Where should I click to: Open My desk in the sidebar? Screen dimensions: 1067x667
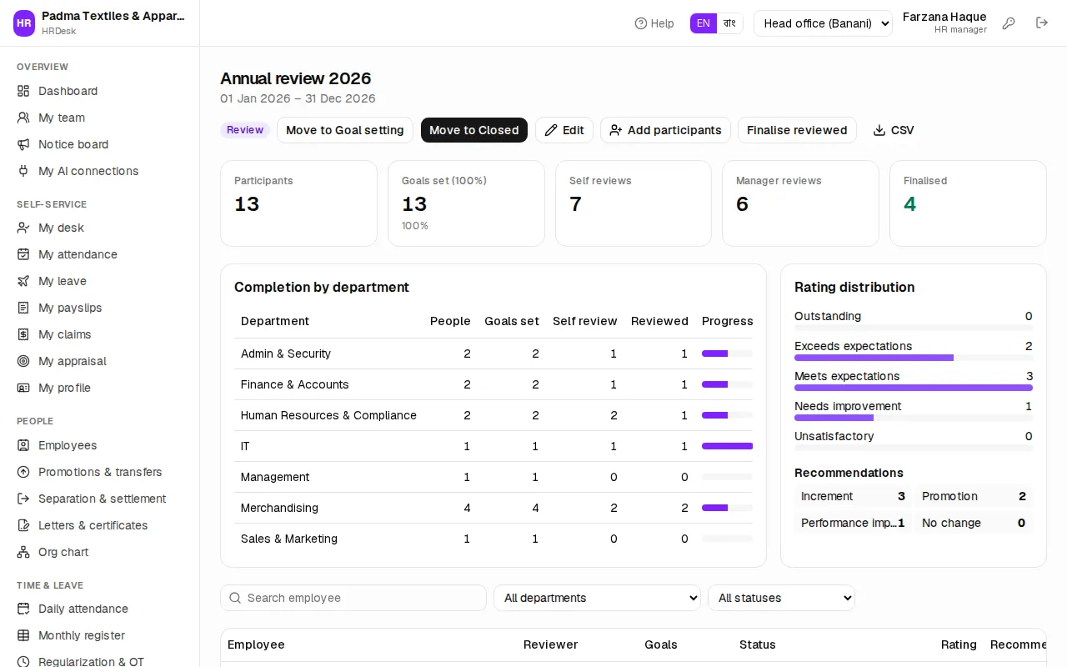point(61,228)
